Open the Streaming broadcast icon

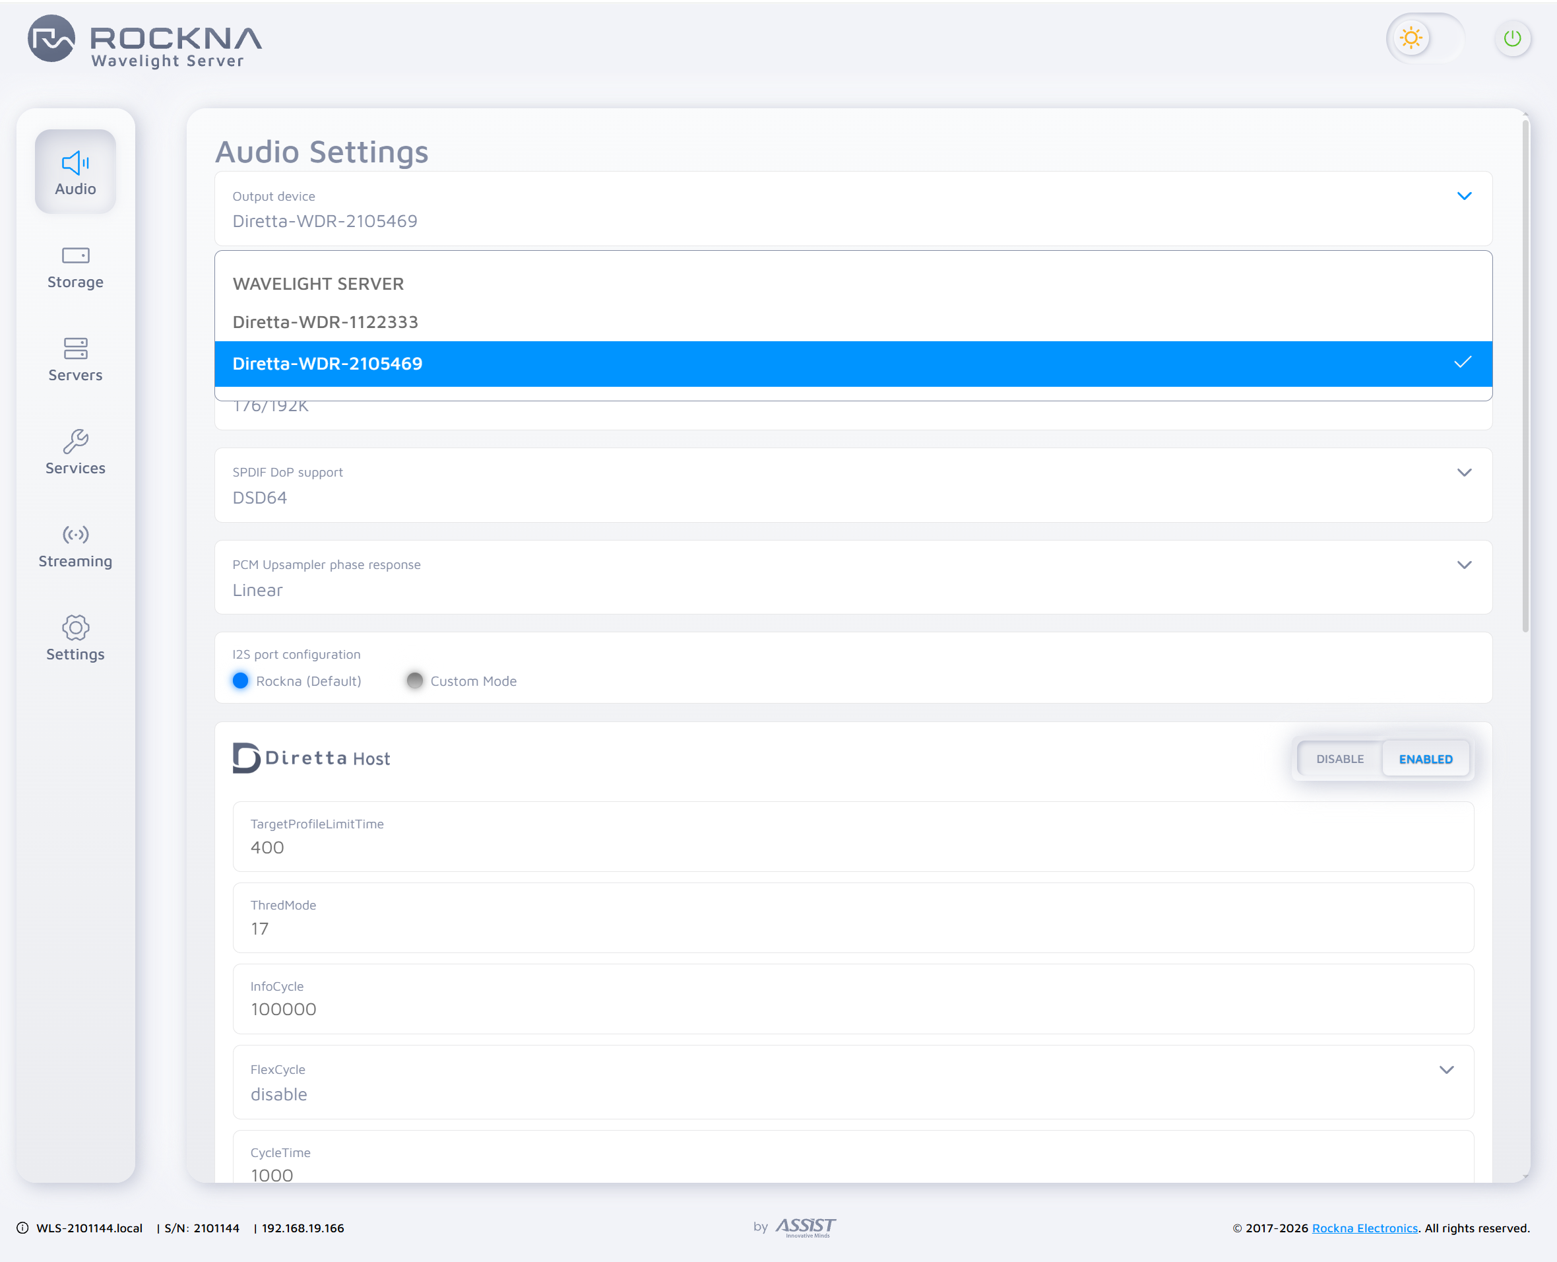coord(76,535)
